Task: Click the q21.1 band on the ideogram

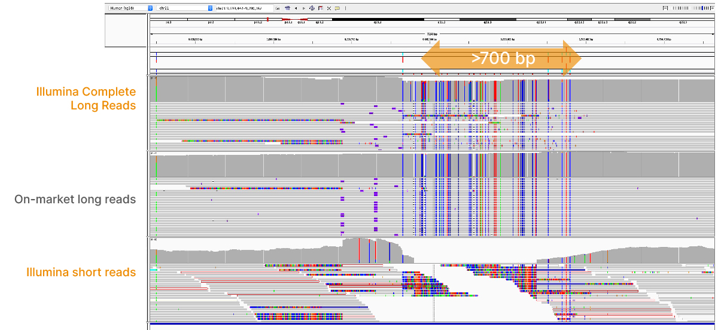Action: 378,20
